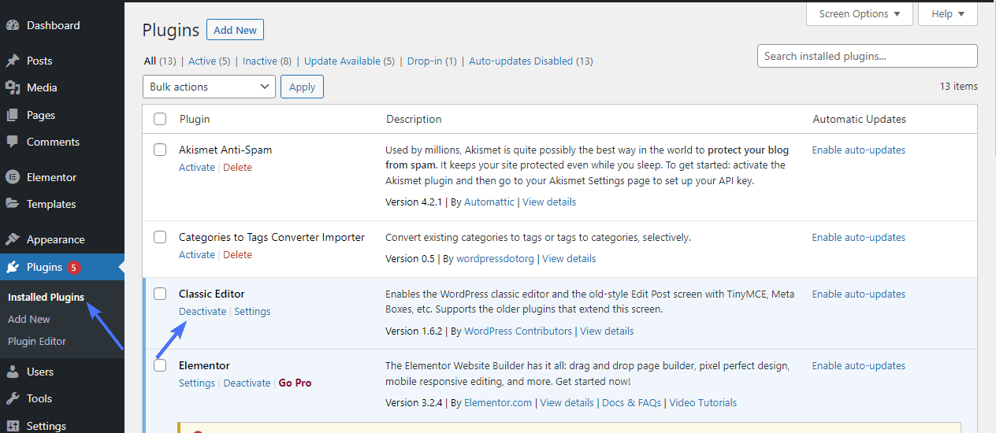Viewport: 996px width, 433px height.
Task: Deactivate the Elementor plugin
Action: (247, 383)
